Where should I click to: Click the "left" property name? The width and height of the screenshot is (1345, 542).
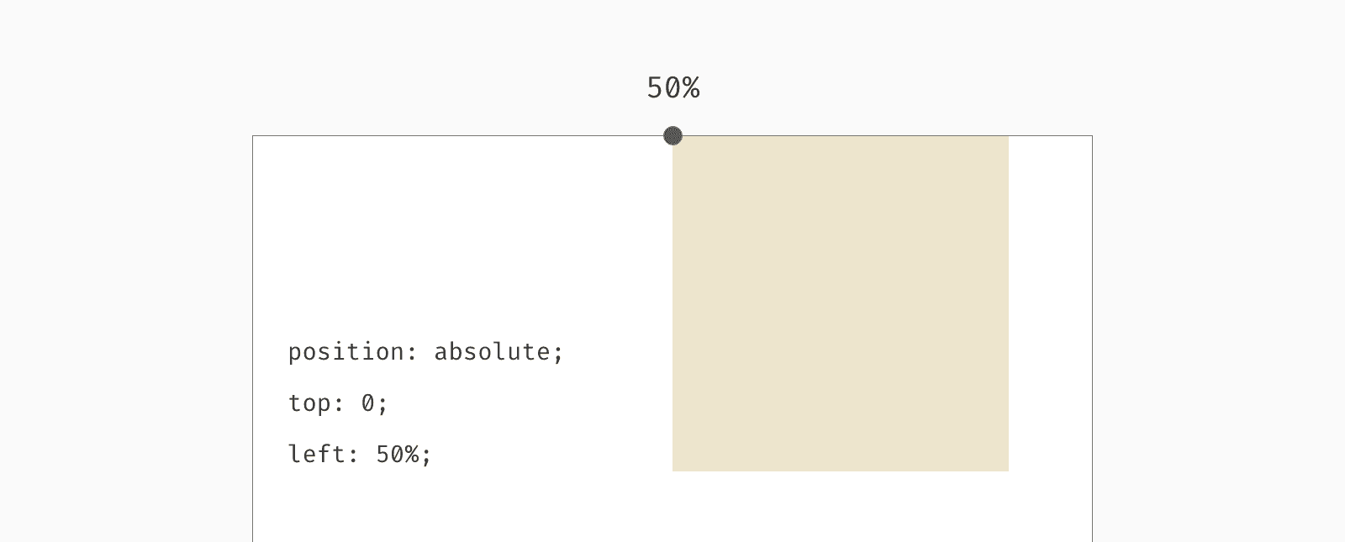pos(317,455)
